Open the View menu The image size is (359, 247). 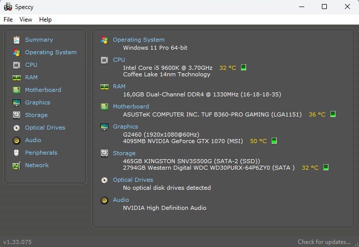tap(26, 20)
